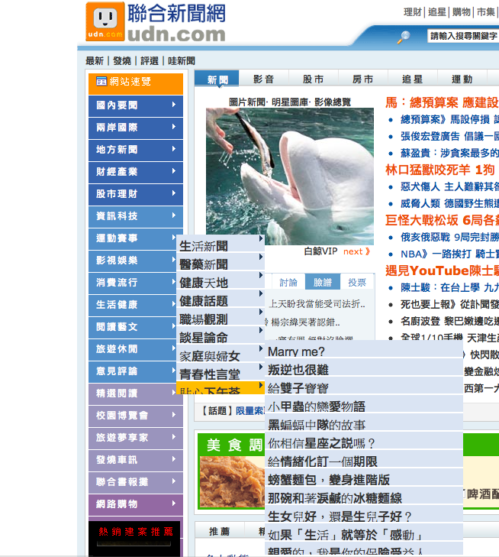Click the magnifier search icon
Viewport: 499px width, 557px height.
[x=403, y=37]
